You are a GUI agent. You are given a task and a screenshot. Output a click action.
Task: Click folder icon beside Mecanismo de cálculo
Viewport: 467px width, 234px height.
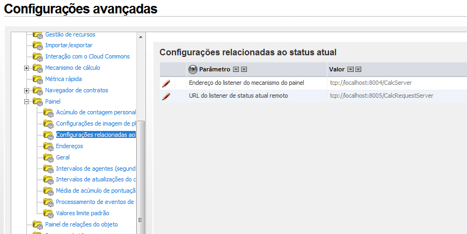pos(38,68)
